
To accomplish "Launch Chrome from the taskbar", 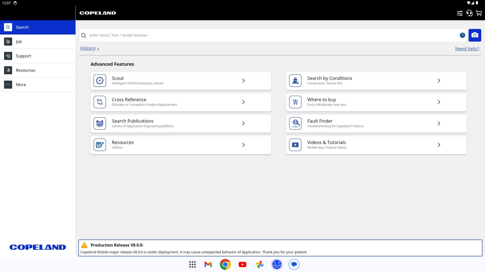I will click(225, 264).
